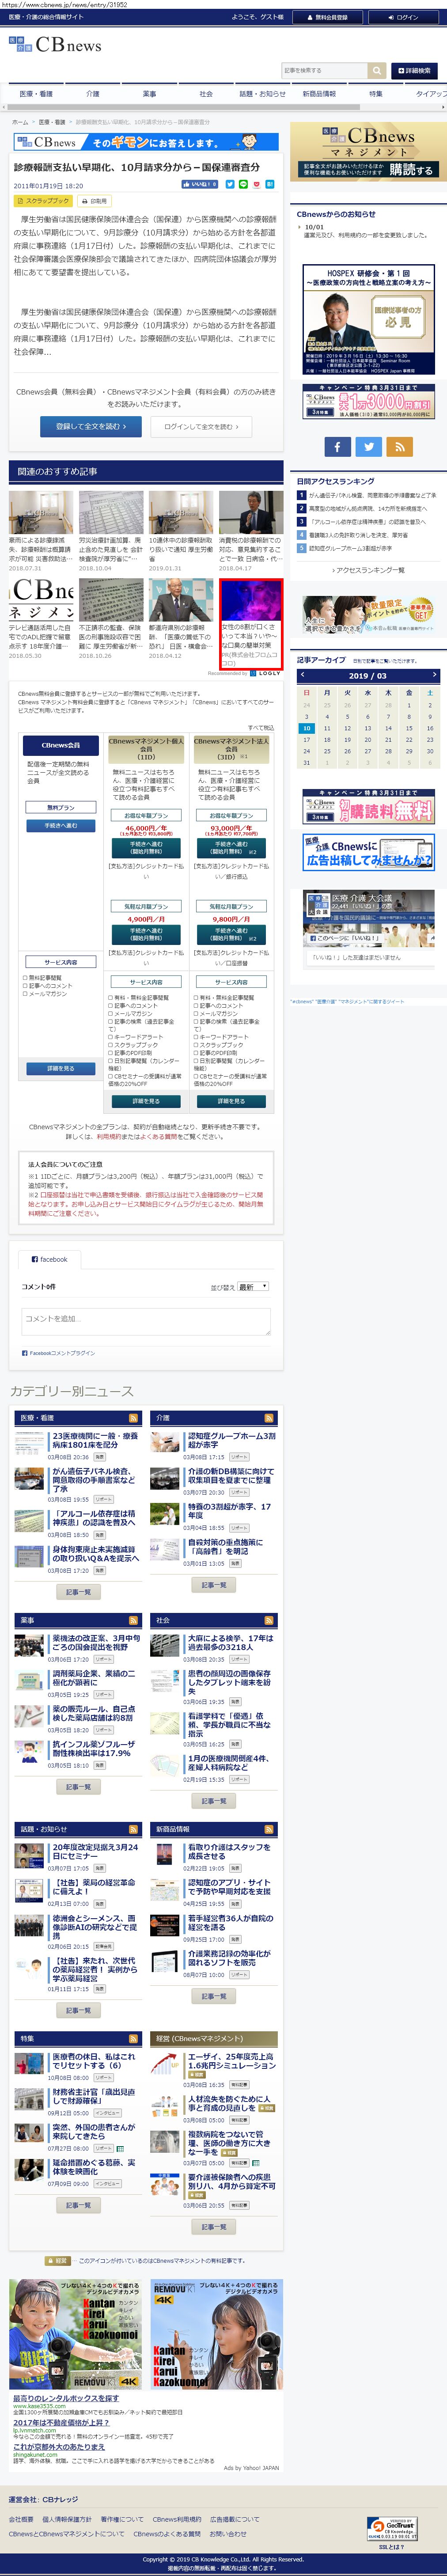The image size is (447, 2576).
Task: Focus the コメントを追加 comment box
Action: (x=146, y=1322)
